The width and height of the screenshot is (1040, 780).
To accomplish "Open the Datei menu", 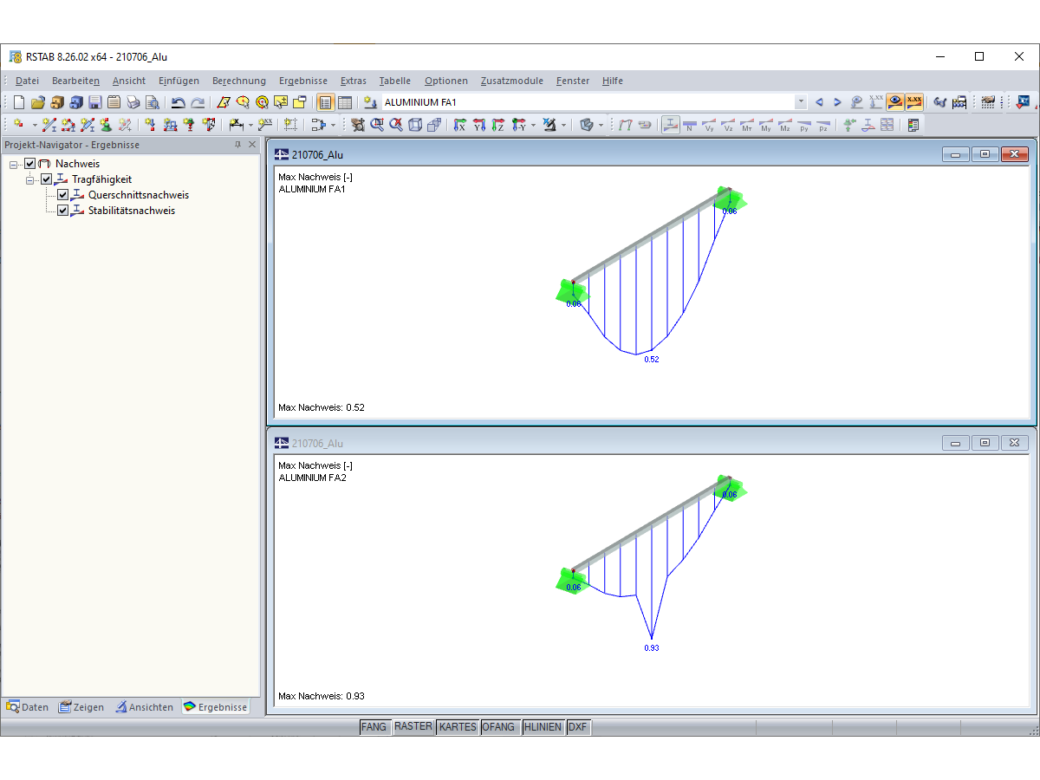I will tap(27, 81).
